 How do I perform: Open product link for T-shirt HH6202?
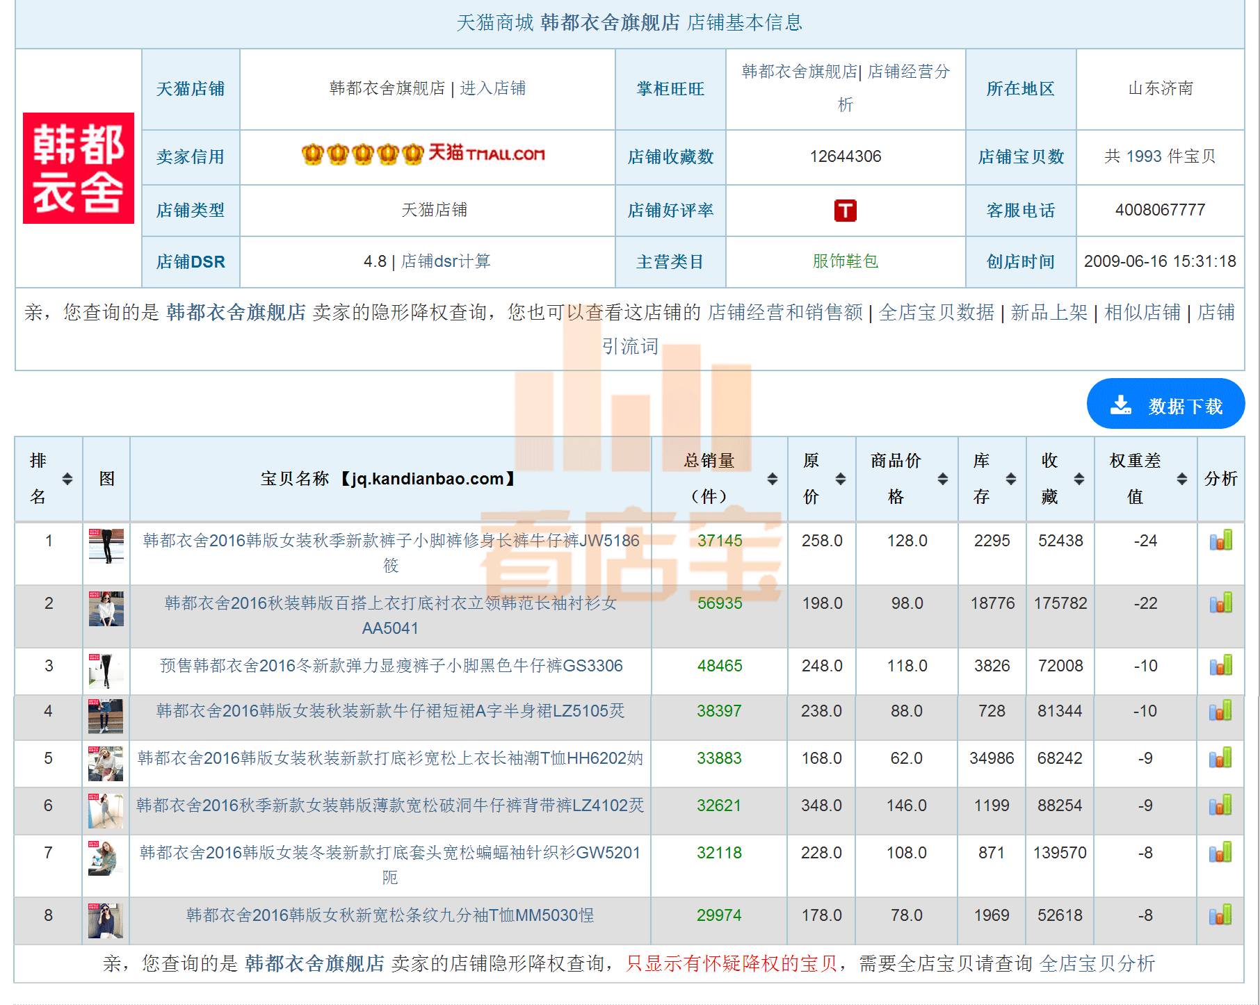391,758
